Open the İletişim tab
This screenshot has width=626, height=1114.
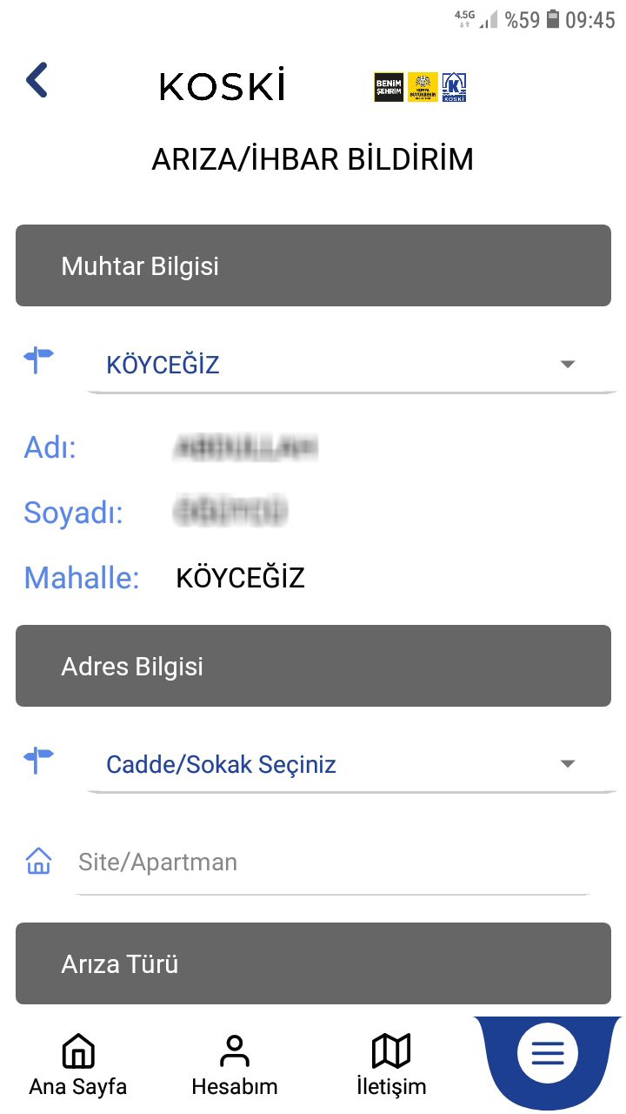coord(391,1064)
